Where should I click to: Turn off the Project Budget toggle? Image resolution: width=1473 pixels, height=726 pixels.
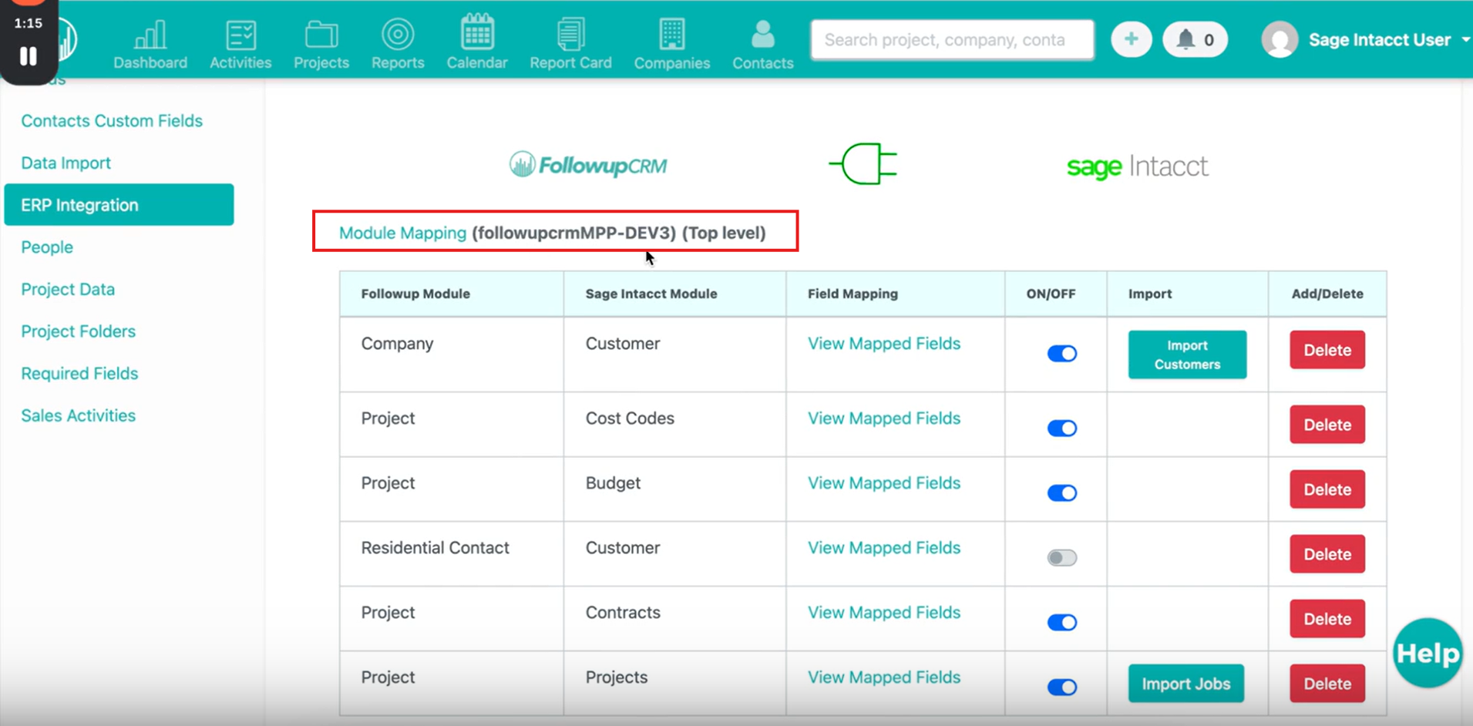1061,492
